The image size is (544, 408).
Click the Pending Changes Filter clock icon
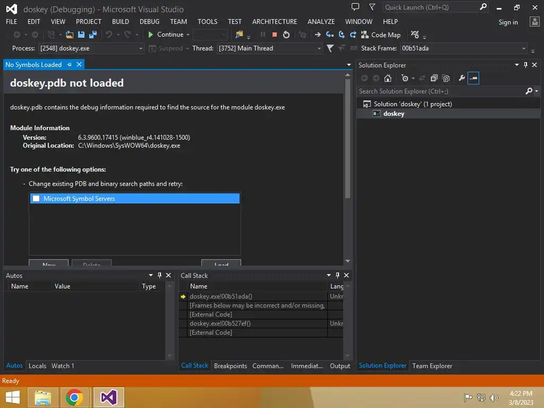click(404, 79)
